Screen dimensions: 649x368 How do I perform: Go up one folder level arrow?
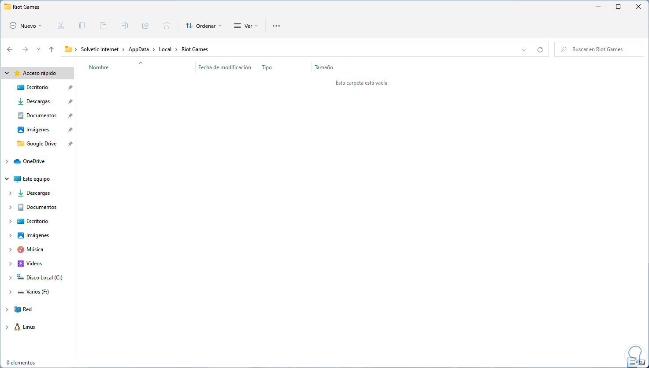pos(51,49)
